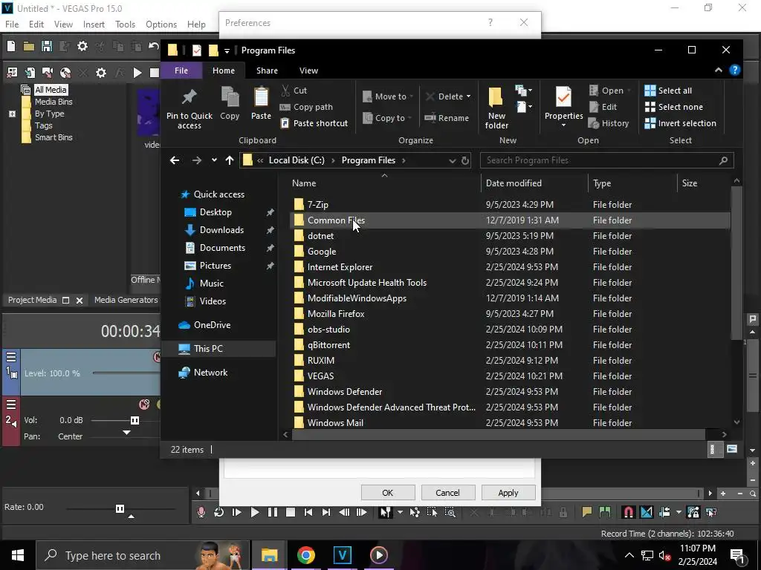Open track 1 hamburger menu

pos(11,357)
